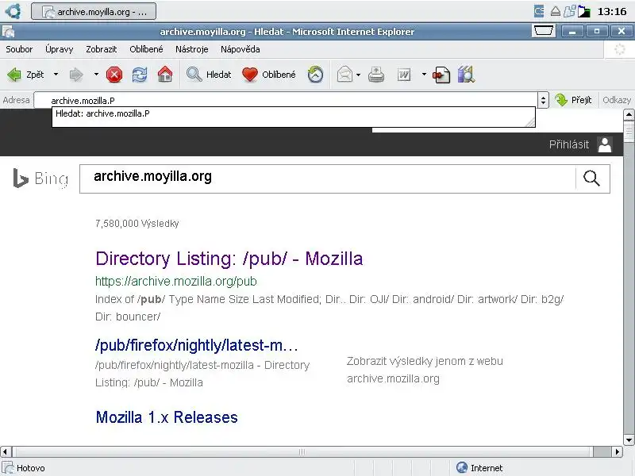The height and width of the screenshot is (476, 635).
Task: Click the Odkazy links toolbar label
Action: pos(617,100)
